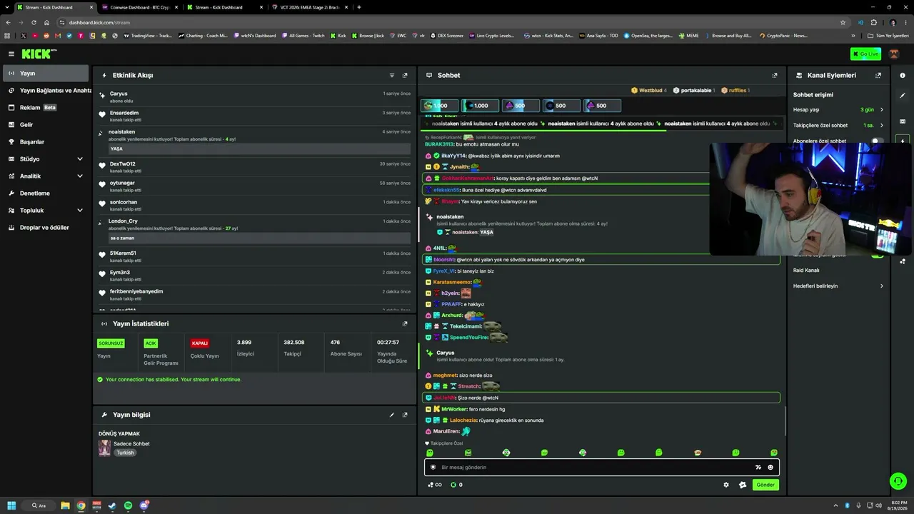Select Yayın in the sidebar
The width and height of the screenshot is (914, 514).
[46, 74]
